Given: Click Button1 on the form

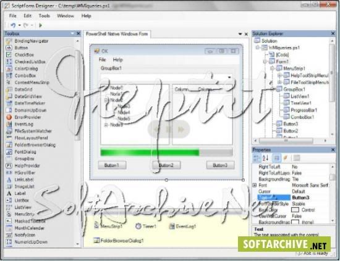Looking at the screenshot, I should coord(112,165).
